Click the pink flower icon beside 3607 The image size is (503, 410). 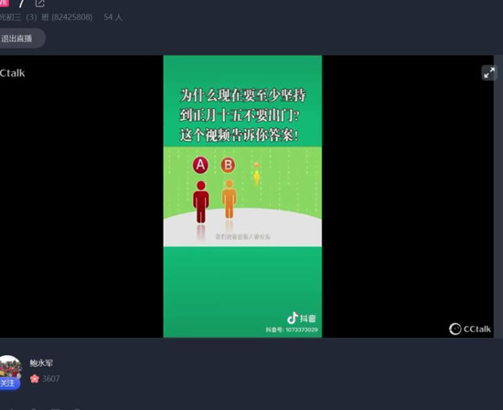coord(35,379)
